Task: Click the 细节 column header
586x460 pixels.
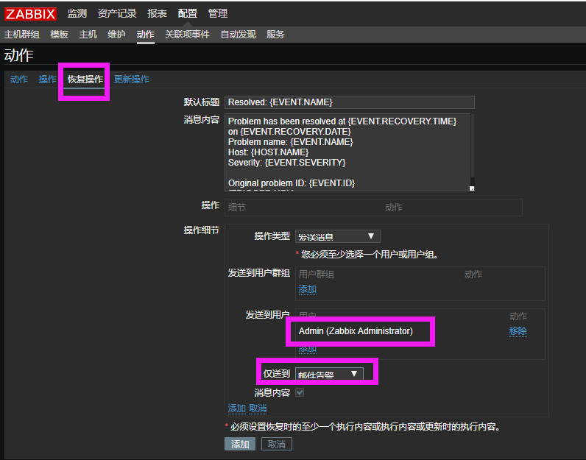Action: 237,207
